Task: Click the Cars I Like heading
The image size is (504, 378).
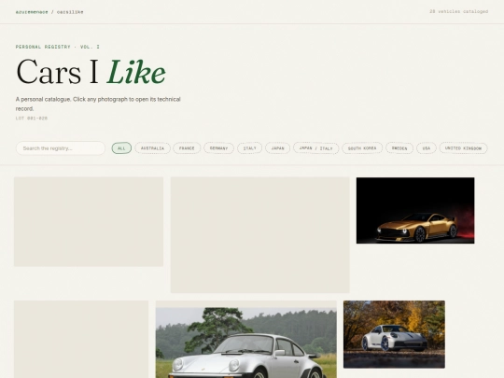Action: [91, 72]
